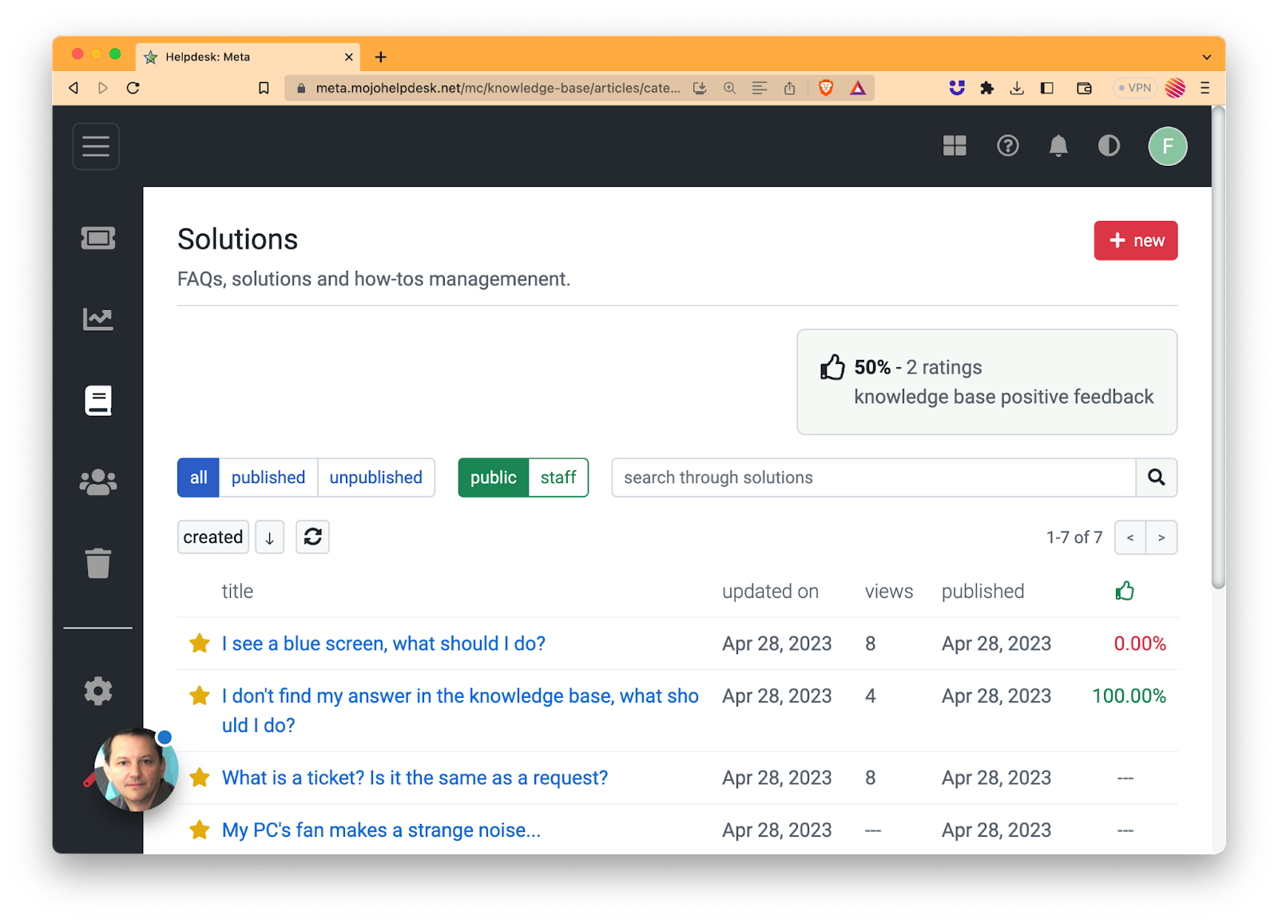Bookmark this page in browser
The width and height of the screenshot is (1278, 923).
[264, 88]
